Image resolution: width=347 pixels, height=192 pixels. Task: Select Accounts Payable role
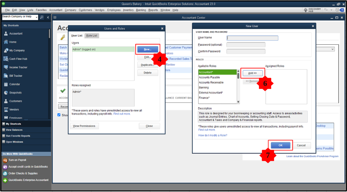click(x=218, y=78)
